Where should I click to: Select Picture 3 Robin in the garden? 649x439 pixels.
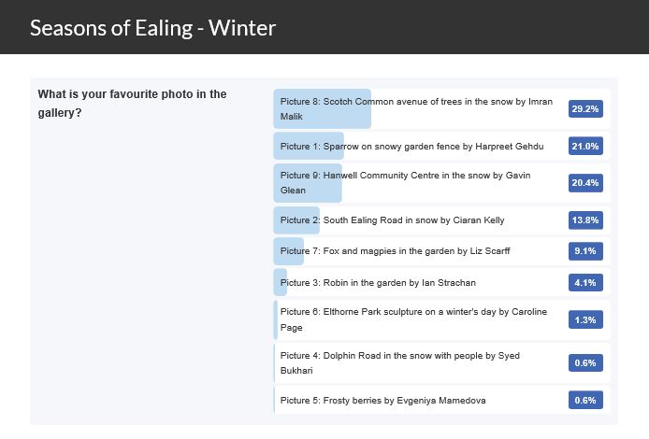pyautogui.click(x=441, y=282)
